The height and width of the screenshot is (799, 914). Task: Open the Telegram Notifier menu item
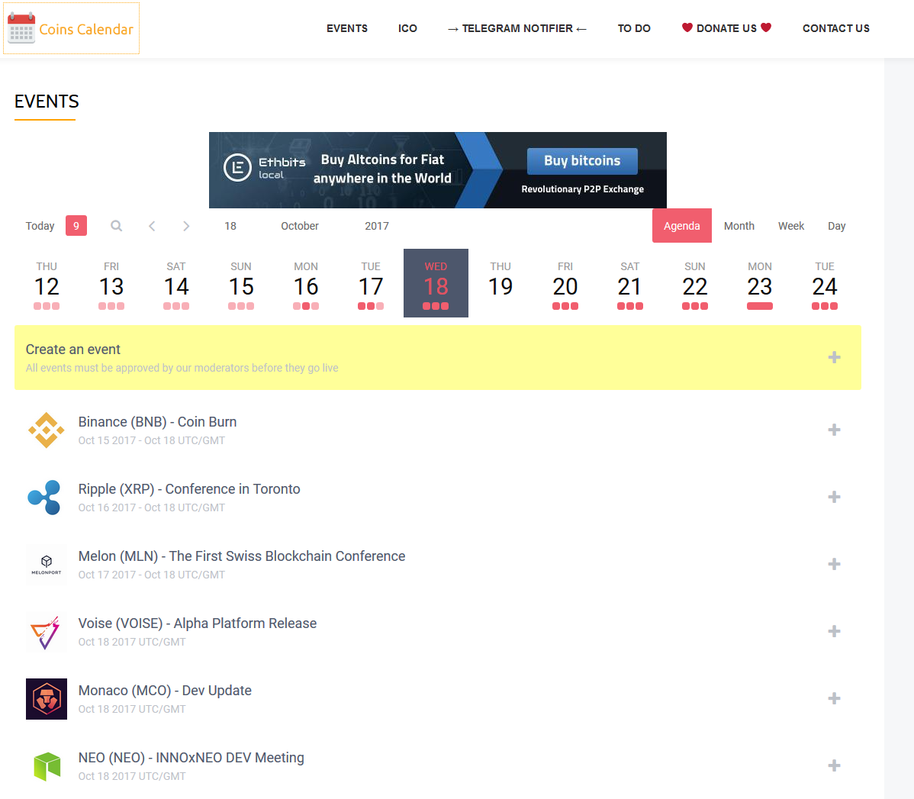click(x=517, y=28)
